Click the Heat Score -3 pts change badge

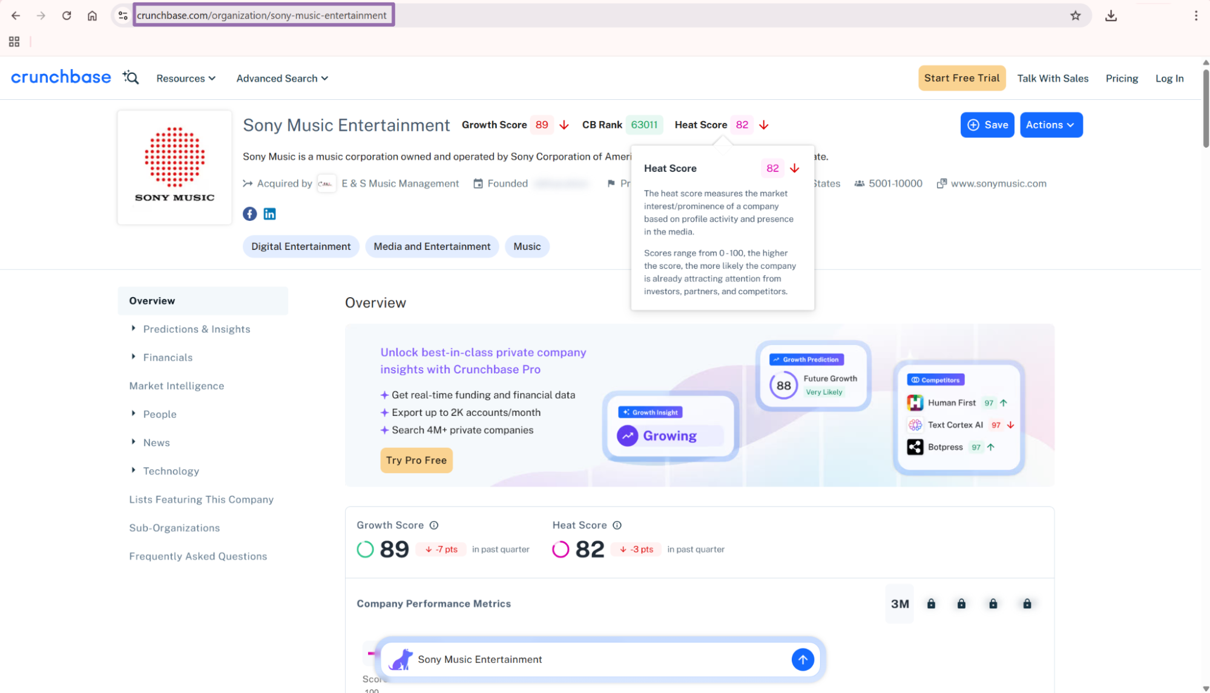tap(636, 550)
